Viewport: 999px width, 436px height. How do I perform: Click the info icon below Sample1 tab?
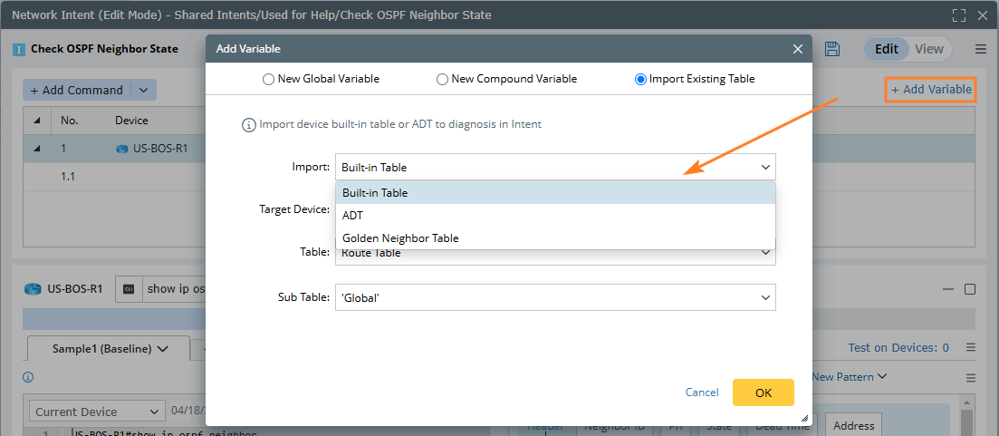point(28,377)
